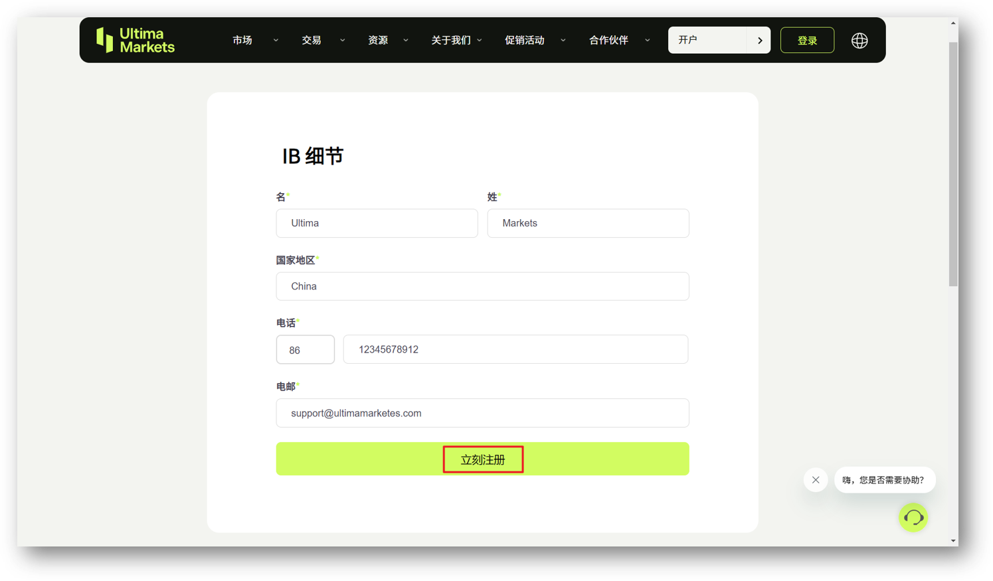Click the 开户 open account button

(719, 41)
